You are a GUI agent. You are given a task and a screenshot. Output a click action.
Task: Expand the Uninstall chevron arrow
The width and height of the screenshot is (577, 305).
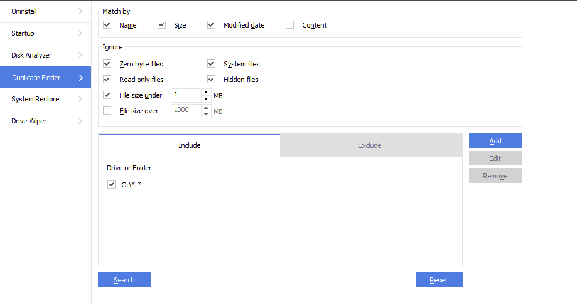point(80,11)
